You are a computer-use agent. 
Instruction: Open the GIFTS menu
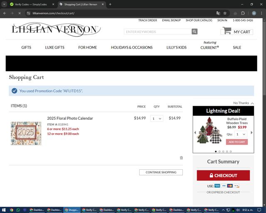coord(26,47)
